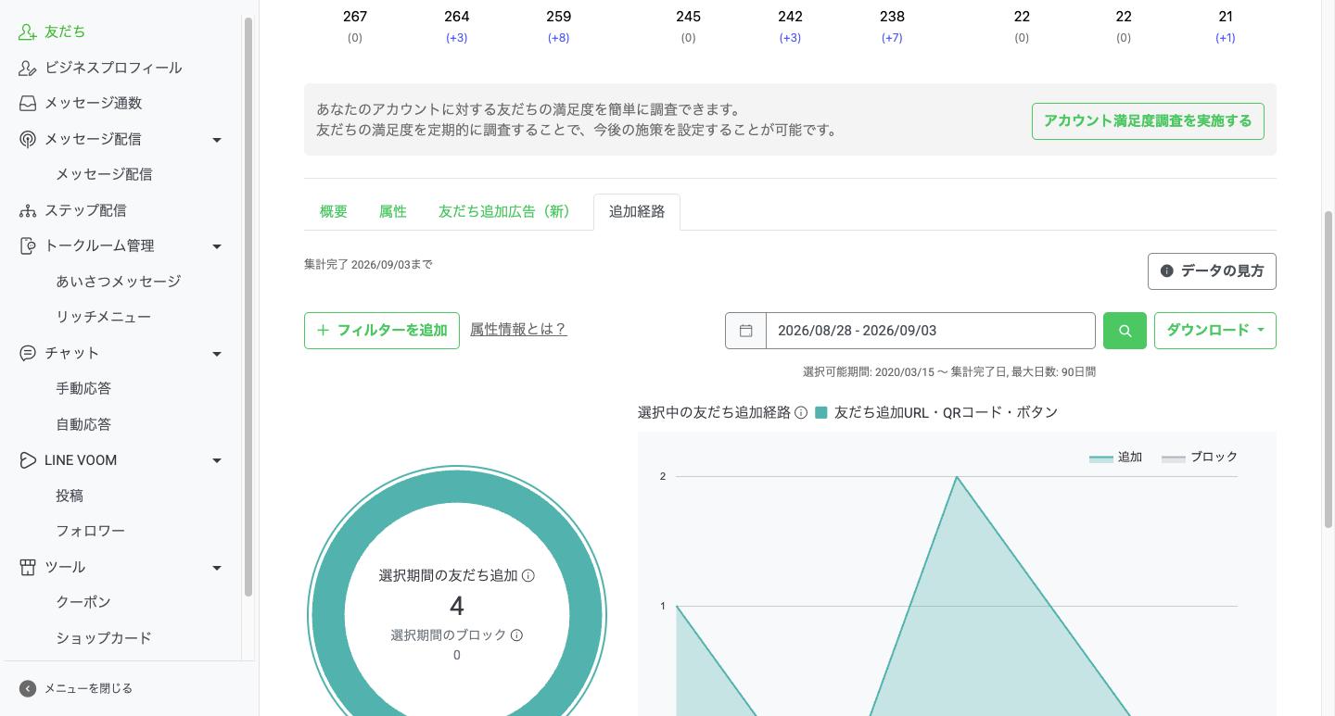
Task: Click the 友だち sidebar label
Action: [65, 31]
